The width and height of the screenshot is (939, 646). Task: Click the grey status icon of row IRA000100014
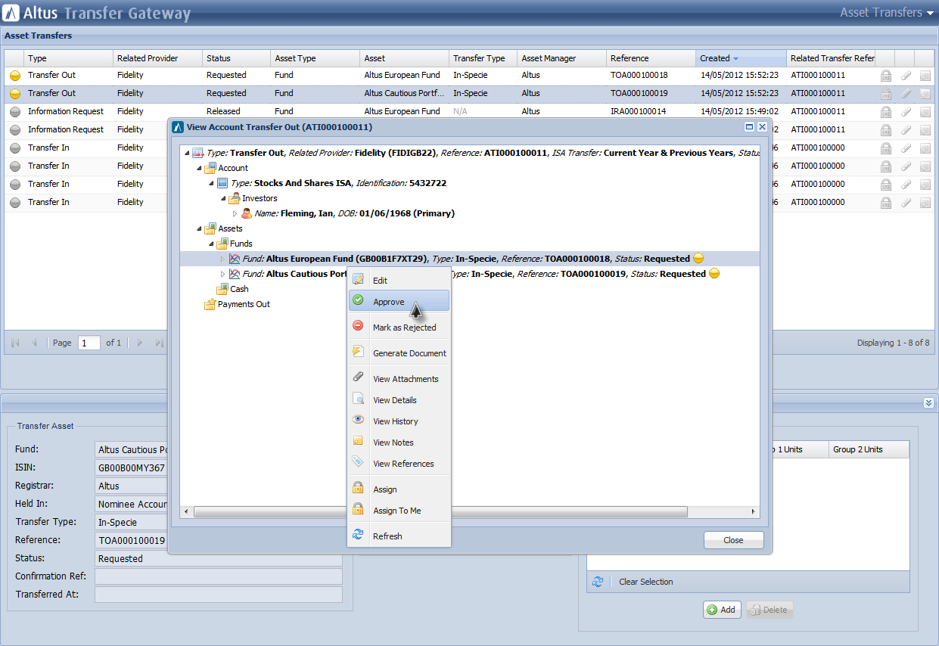point(15,112)
